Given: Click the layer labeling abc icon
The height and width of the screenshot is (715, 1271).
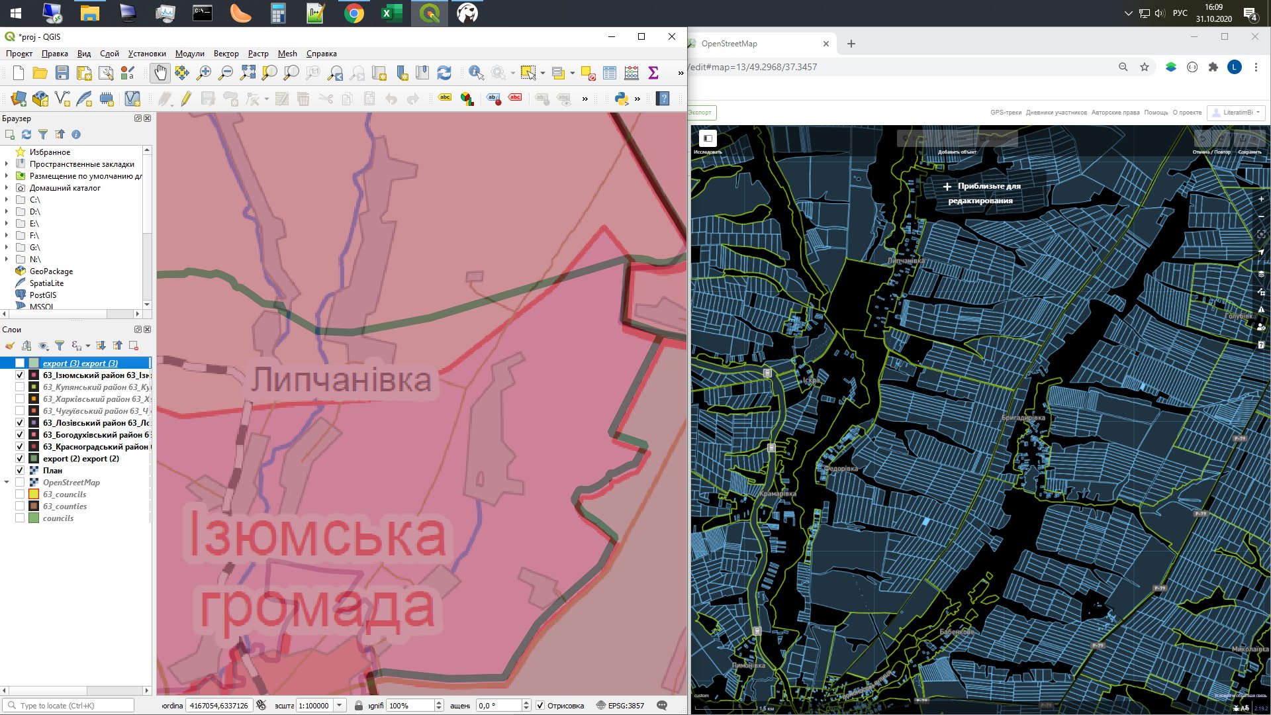Looking at the screenshot, I should pos(445,98).
